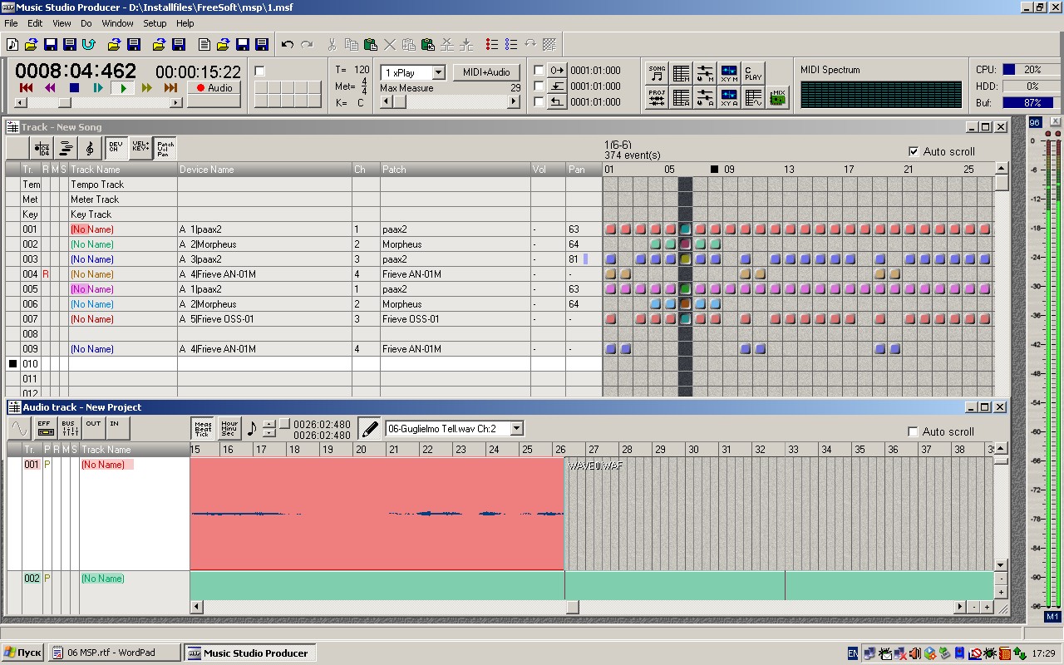Click the note value icon in audio track
This screenshot has height=665, width=1064.
[x=252, y=429]
